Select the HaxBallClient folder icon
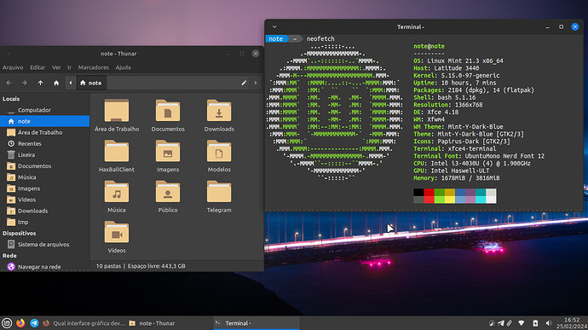 (x=117, y=151)
